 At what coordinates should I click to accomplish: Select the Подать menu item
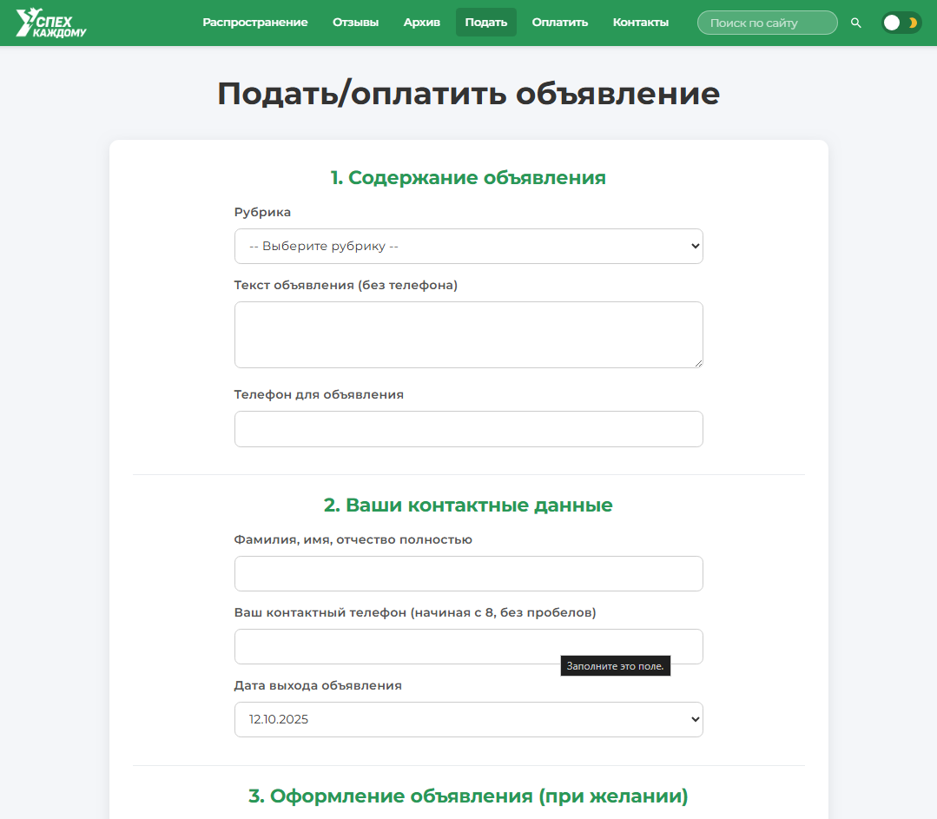pos(485,22)
